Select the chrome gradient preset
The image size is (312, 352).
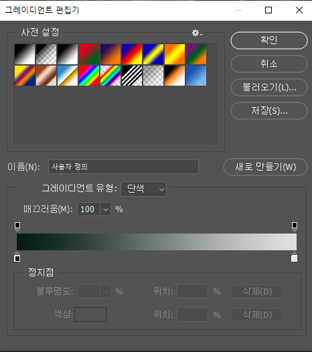(68, 76)
